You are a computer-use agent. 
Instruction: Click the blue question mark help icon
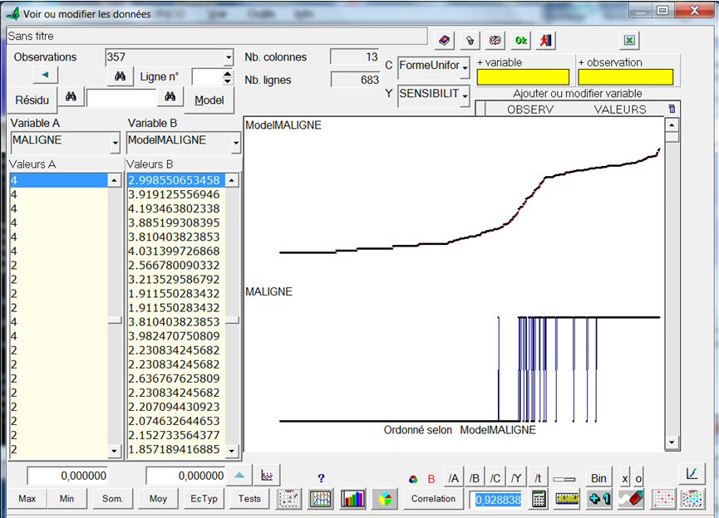pyautogui.click(x=321, y=477)
